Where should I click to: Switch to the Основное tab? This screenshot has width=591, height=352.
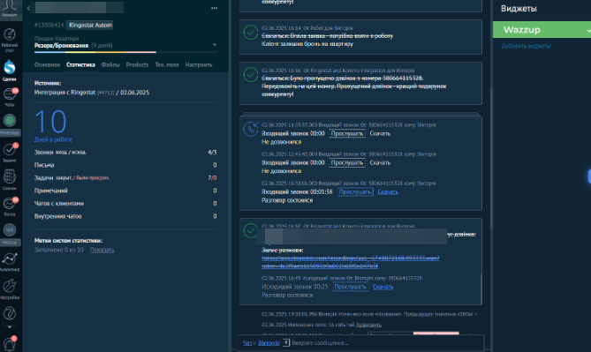[x=47, y=64]
